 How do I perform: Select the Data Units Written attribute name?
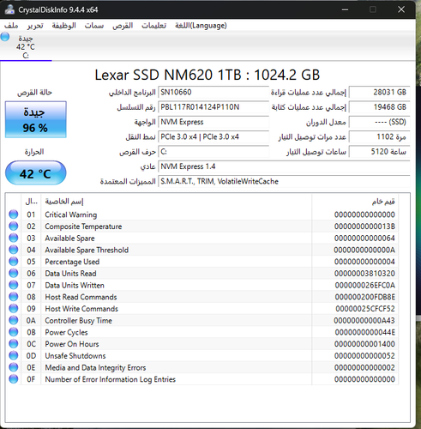pos(75,285)
